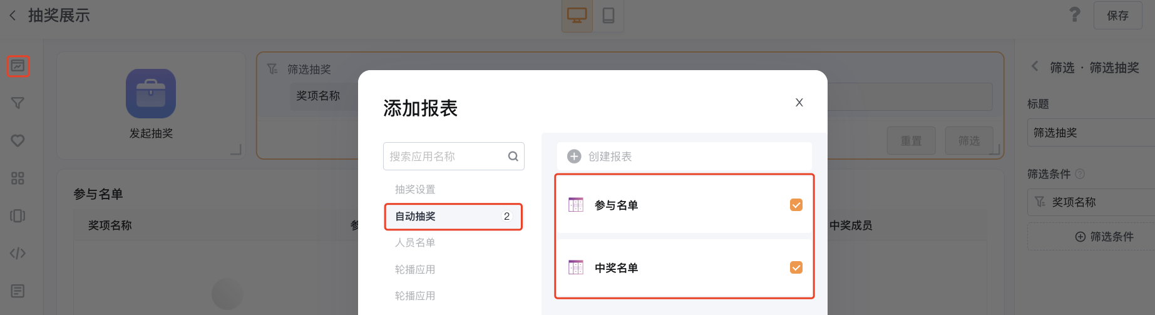Open the help question mark
1155x315 pixels.
[1074, 14]
